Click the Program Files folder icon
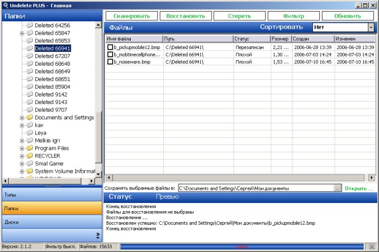379x252 pixels. point(29,148)
